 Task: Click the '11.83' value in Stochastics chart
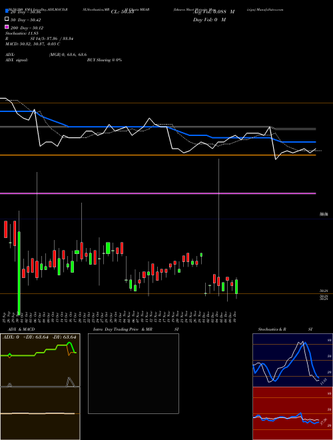click(323, 381)
